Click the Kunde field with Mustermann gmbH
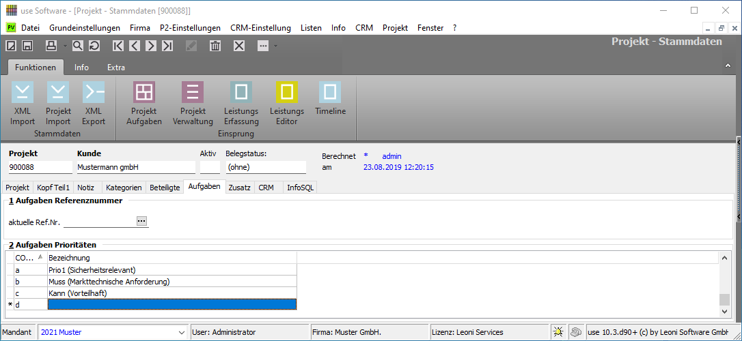 point(135,167)
